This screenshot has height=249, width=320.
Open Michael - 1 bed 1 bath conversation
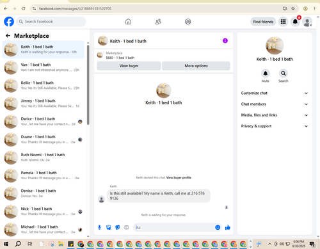pyautogui.click(x=43, y=229)
